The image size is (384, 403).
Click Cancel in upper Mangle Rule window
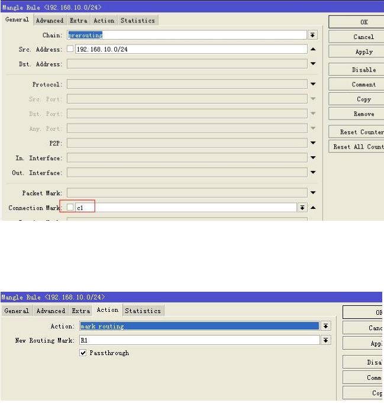356,37
